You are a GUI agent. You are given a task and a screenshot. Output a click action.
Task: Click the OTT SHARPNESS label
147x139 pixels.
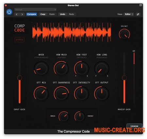coord(61,83)
